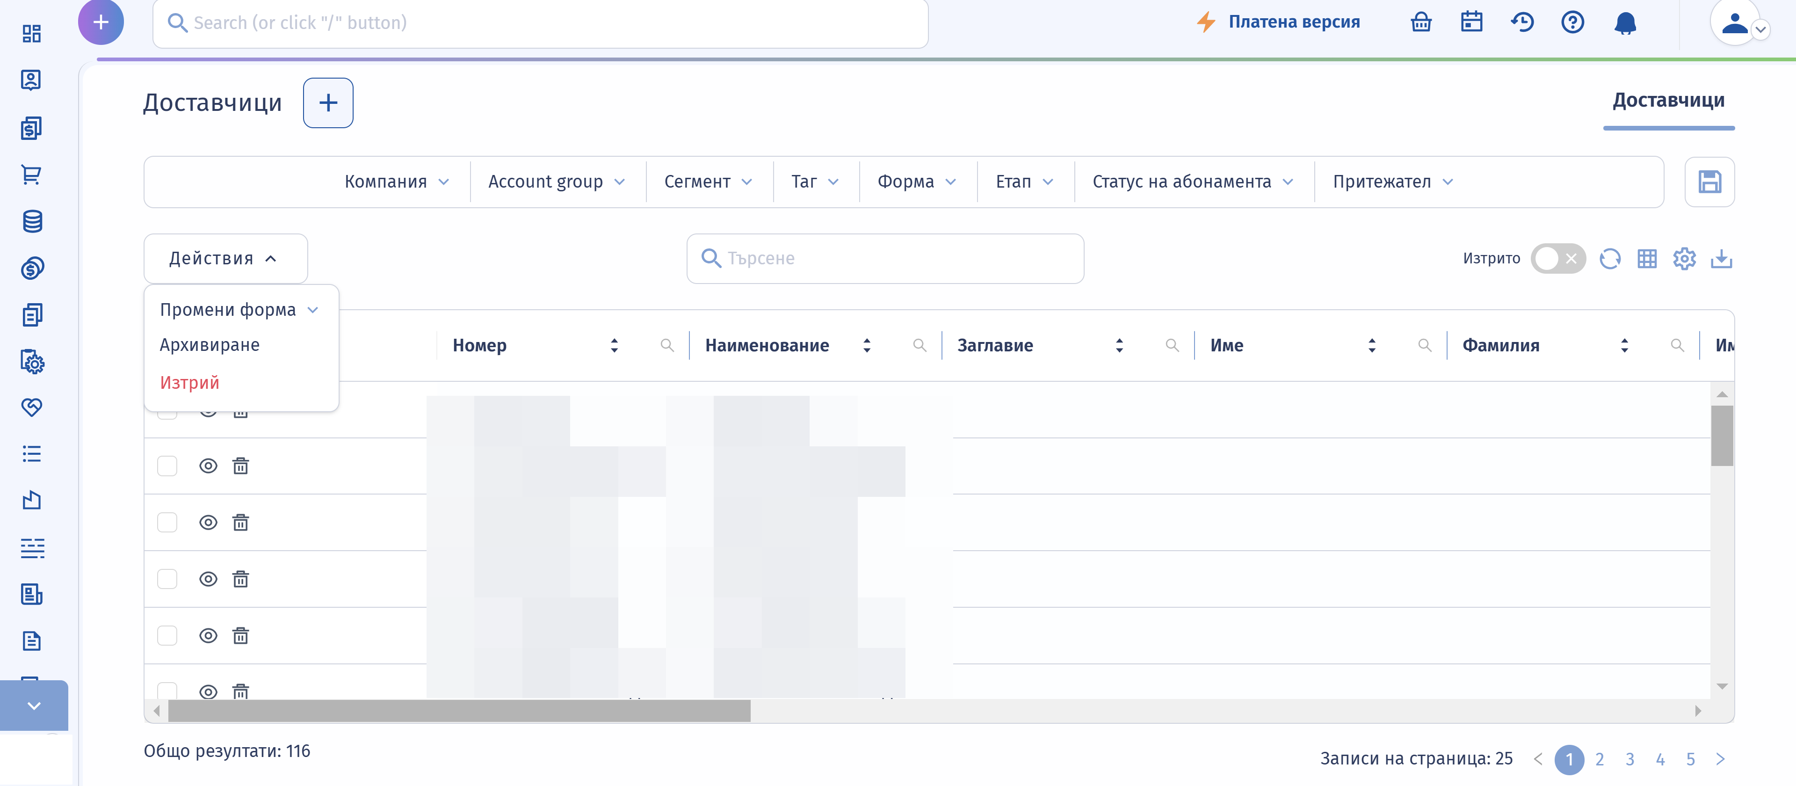Open the basket icon in top bar
This screenshot has height=786, width=1796.
pyautogui.click(x=1421, y=22)
